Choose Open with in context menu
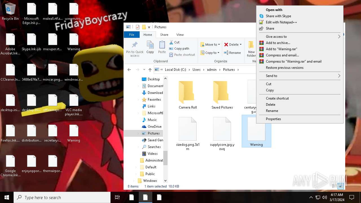 pos(300,10)
